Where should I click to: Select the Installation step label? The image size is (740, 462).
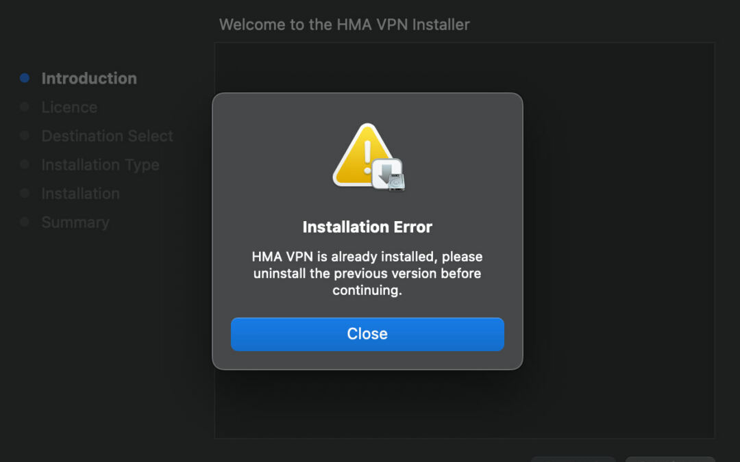pyautogui.click(x=80, y=194)
